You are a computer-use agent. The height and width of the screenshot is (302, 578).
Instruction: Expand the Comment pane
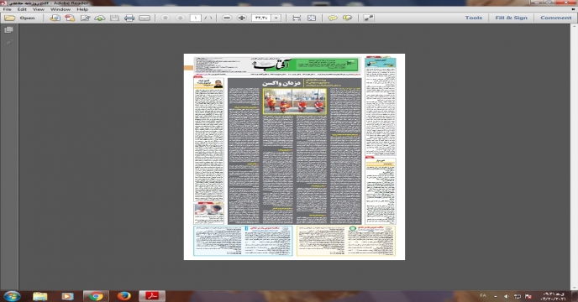(556, 18)
